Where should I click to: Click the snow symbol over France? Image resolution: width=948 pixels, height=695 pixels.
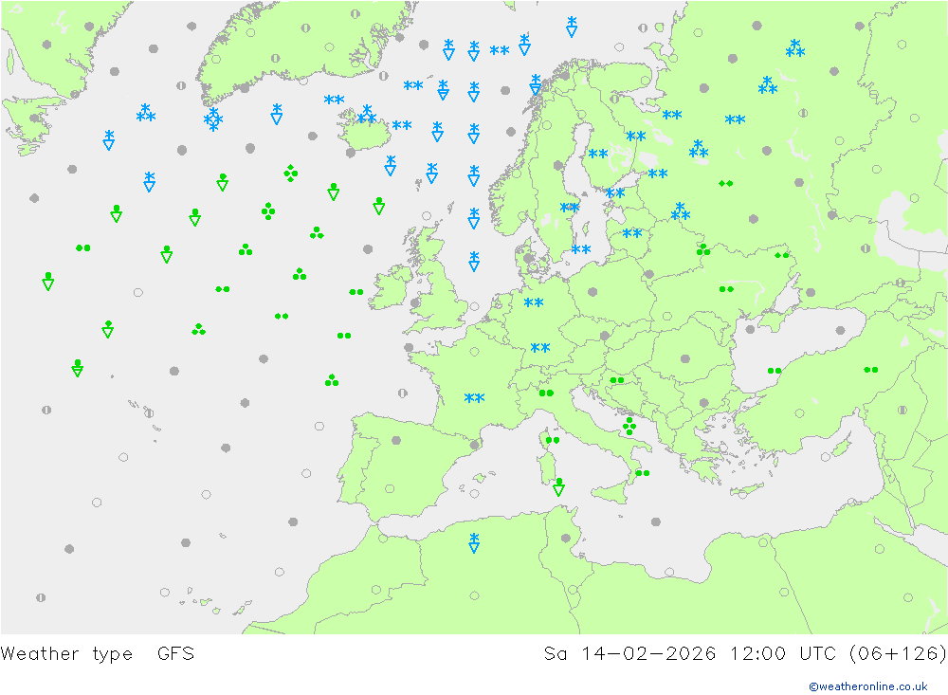474,398
